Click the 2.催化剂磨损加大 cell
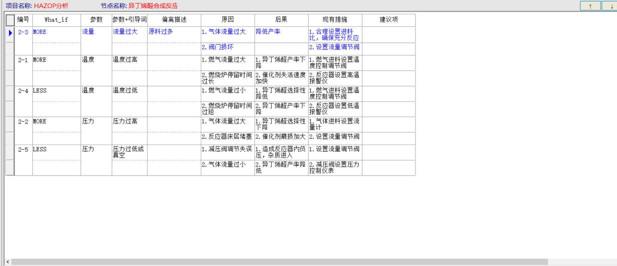The height and width of the screenshot is (266, 617). pyautogui.click(x=281, y=138)
